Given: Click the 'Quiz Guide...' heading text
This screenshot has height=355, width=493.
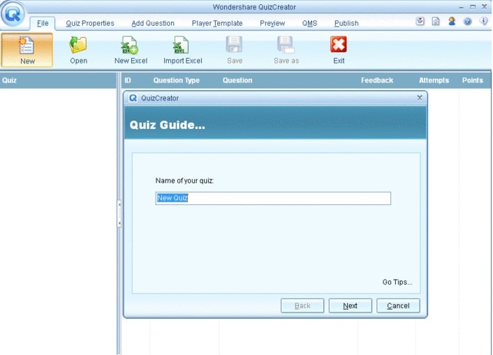Looking at the screenshot, I should pos(168,125).
